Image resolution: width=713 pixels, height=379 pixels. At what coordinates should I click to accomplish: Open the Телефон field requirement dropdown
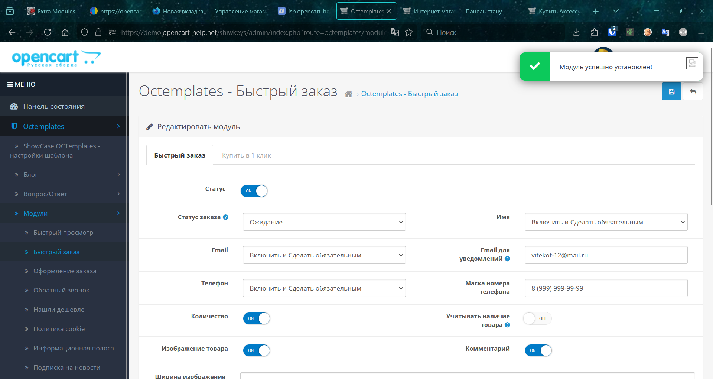(324, 288)
